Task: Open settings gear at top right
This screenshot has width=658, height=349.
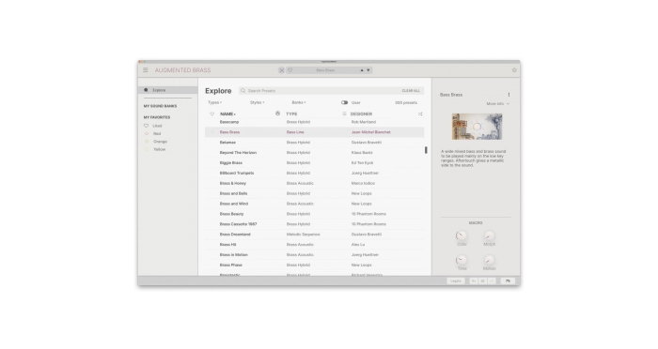Action: 514,70
